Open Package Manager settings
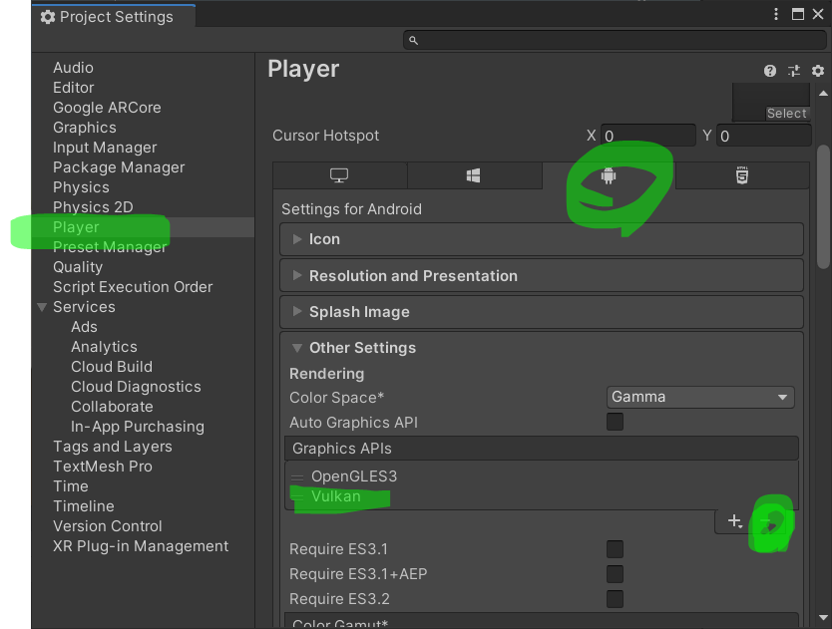 coord(119,167)
